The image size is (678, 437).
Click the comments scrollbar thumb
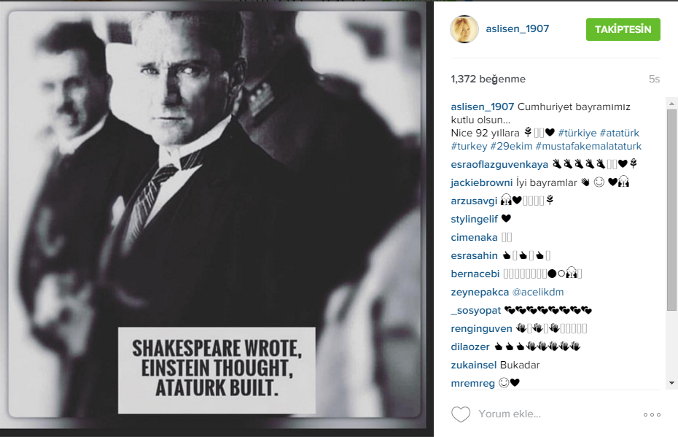pyautogui.click(x=671, y=212)
